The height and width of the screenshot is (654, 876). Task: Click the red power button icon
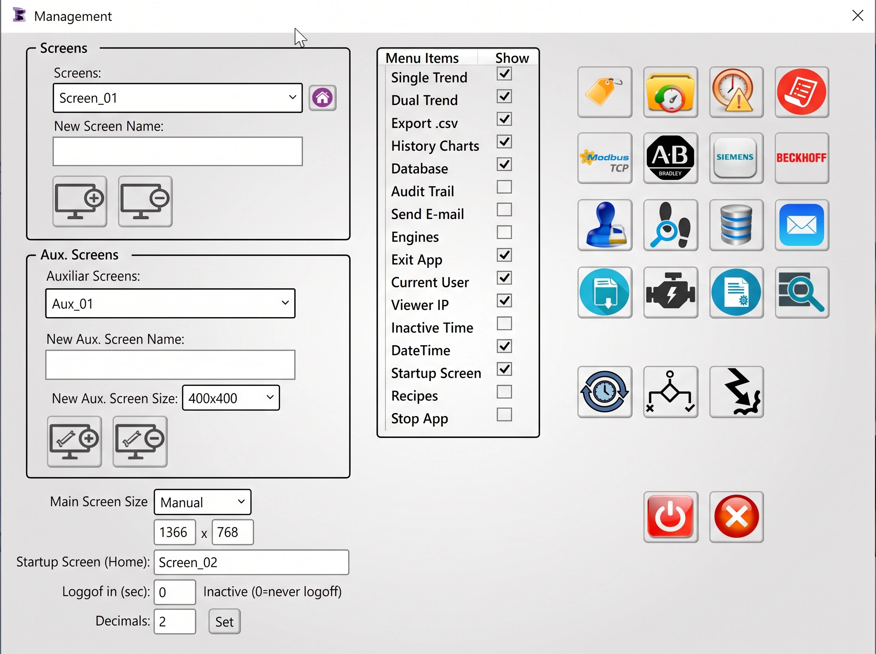click(x=671, y=517)
